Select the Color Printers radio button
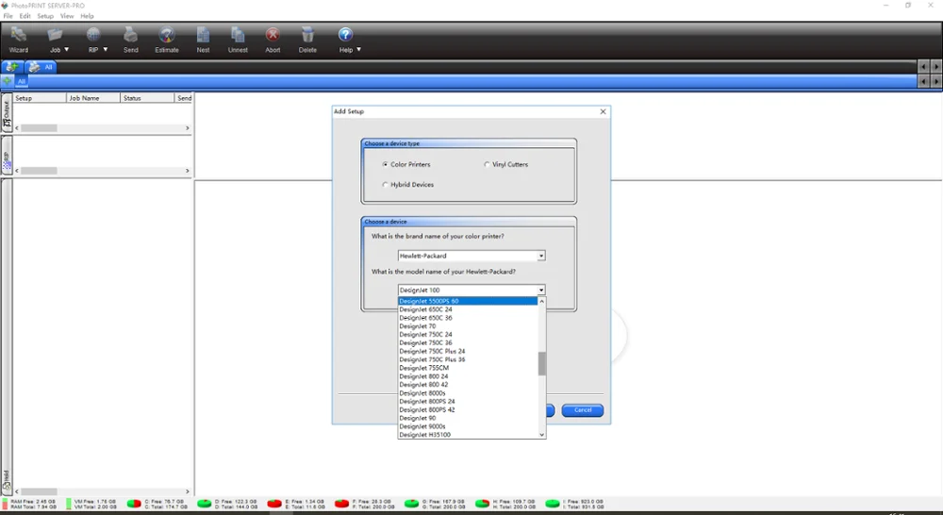This screenshot has width=943, height=515. (385, 164)
